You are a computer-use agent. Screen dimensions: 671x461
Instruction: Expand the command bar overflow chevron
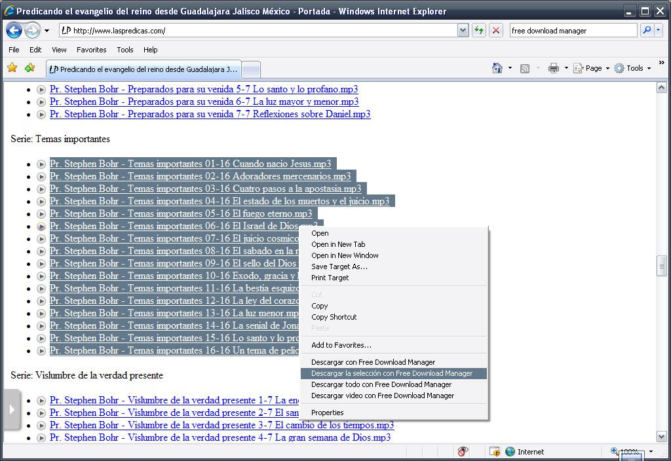(x=662, y=63)
